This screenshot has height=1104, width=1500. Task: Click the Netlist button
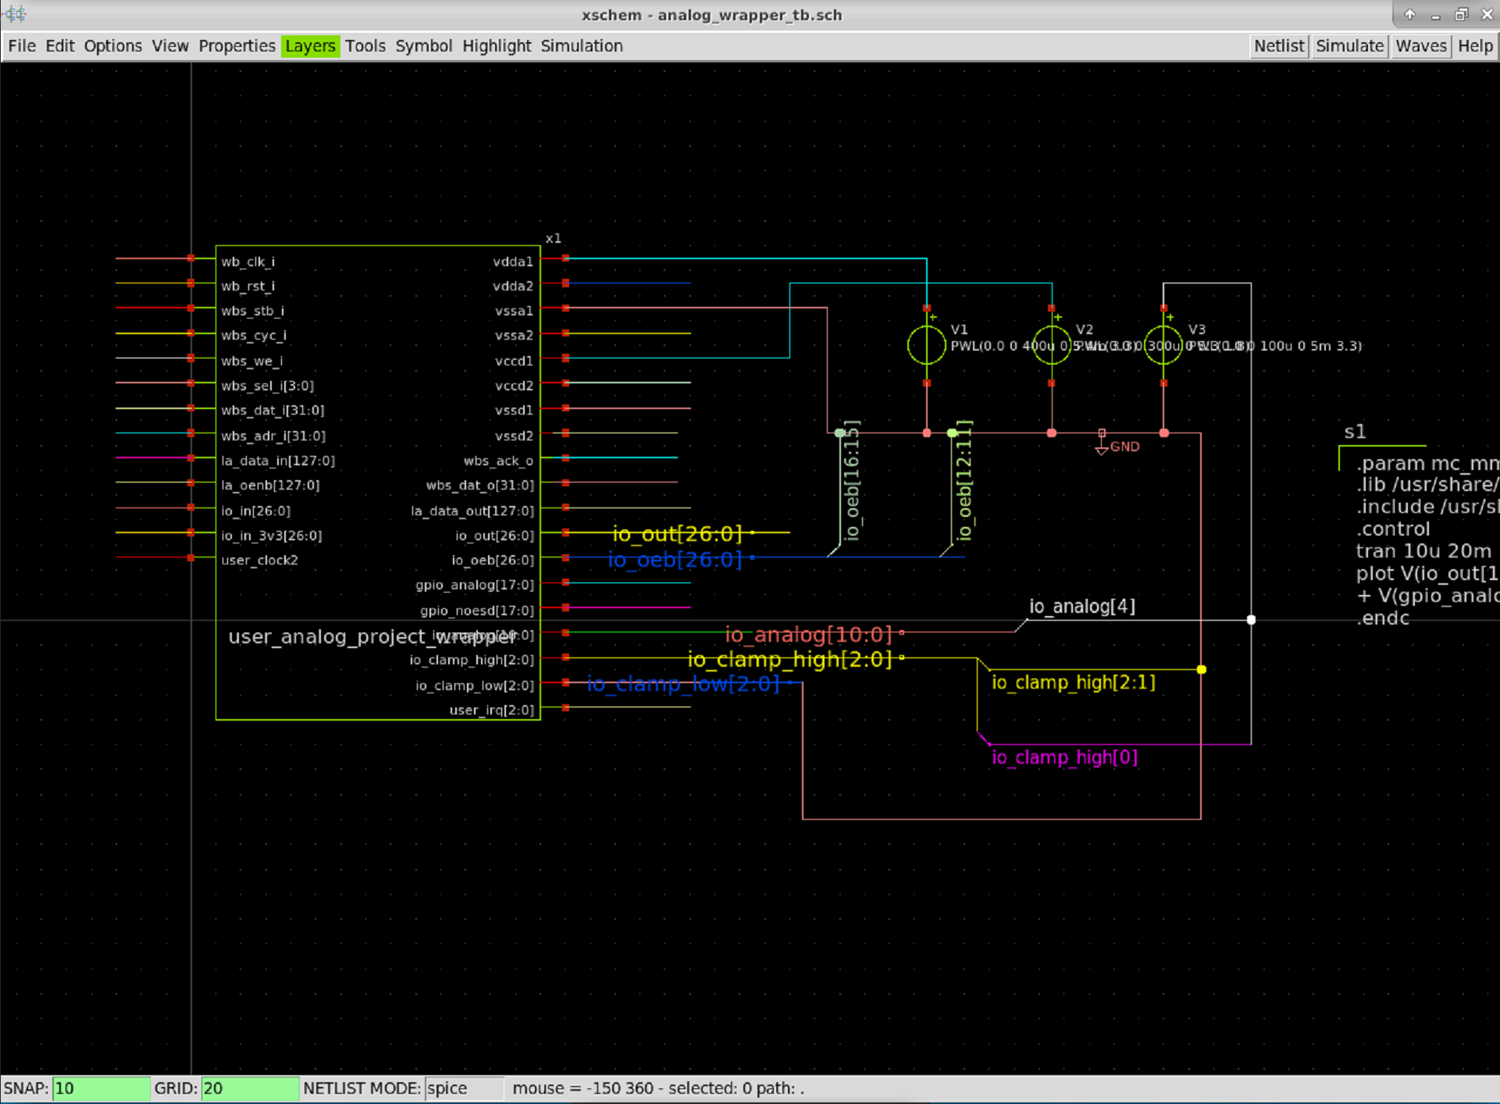1278,46
